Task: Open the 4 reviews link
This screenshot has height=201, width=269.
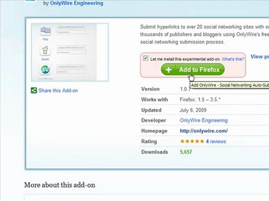Action: point(216,141)
